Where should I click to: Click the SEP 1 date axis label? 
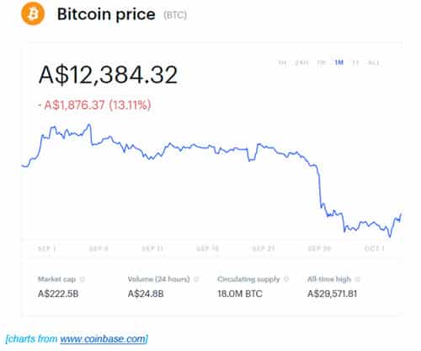(x=47, y=248)
